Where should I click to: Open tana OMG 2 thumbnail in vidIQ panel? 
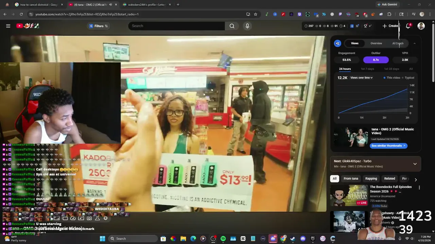tap(351, 137)
